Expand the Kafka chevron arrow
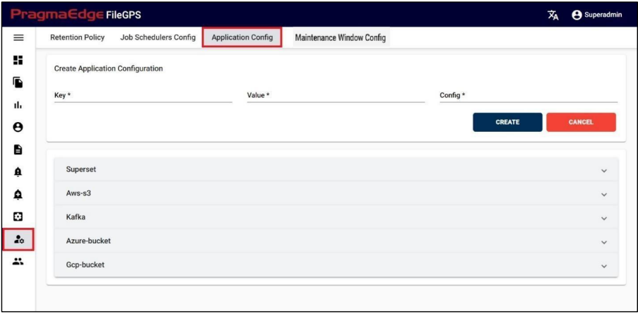 (x=604, y=219)
